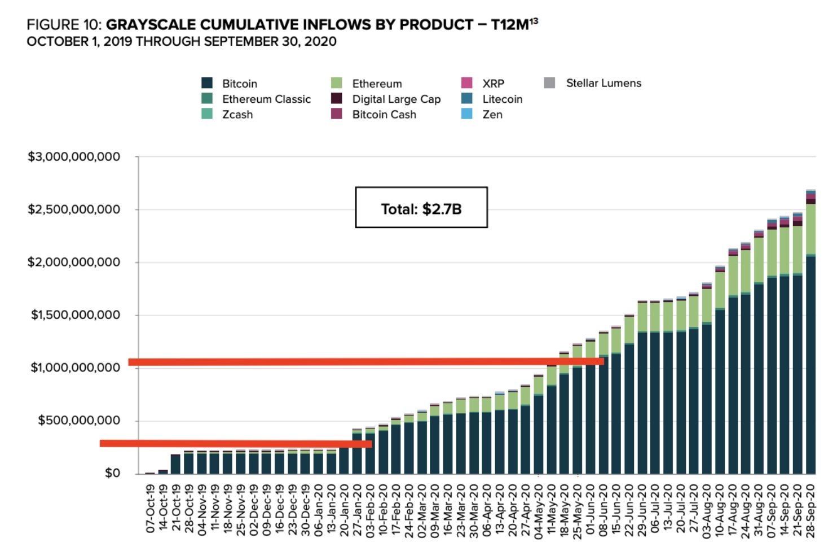837x560 pixels.
Task: Select the $1,500,000,000 y-axis label
Action: pyautogui.click(x=76, y=315)
